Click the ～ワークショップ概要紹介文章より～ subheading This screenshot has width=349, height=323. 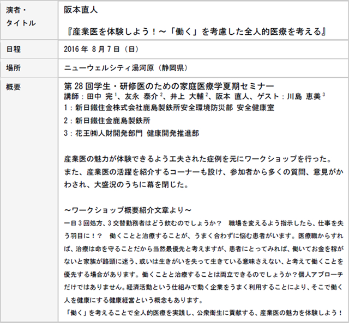(x=127, y=209)
